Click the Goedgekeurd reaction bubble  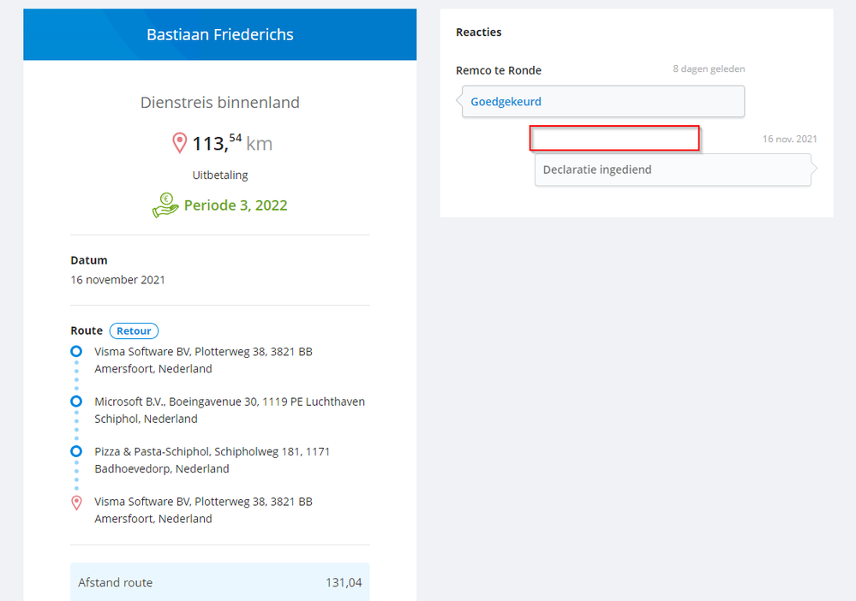pyautogui.click(x=602, y=102)
